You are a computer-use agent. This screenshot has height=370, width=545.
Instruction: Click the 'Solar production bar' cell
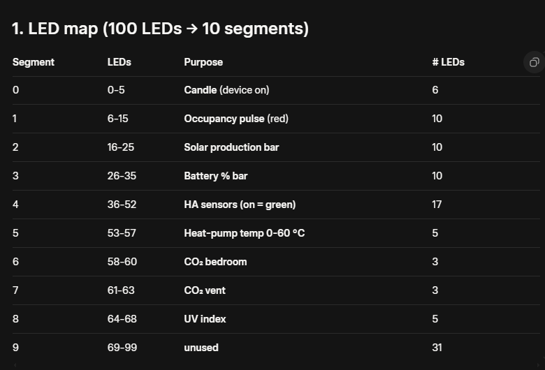[231, 147]
